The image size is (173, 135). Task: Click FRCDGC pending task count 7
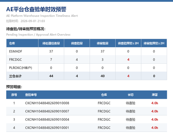(51, 59)
